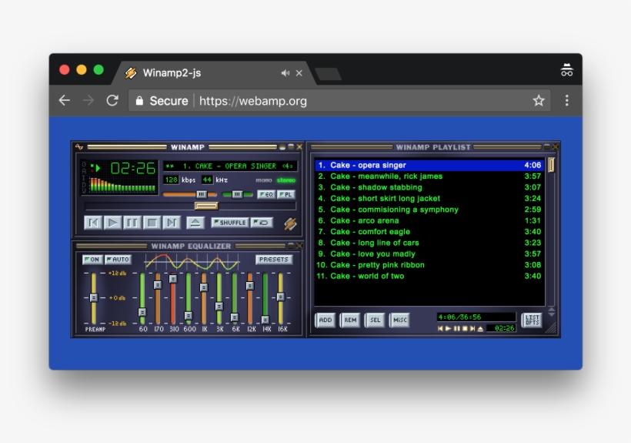Open the playlist LIST OPTS menu
This screenshot has width=631, height=443.
click(532, 321)
